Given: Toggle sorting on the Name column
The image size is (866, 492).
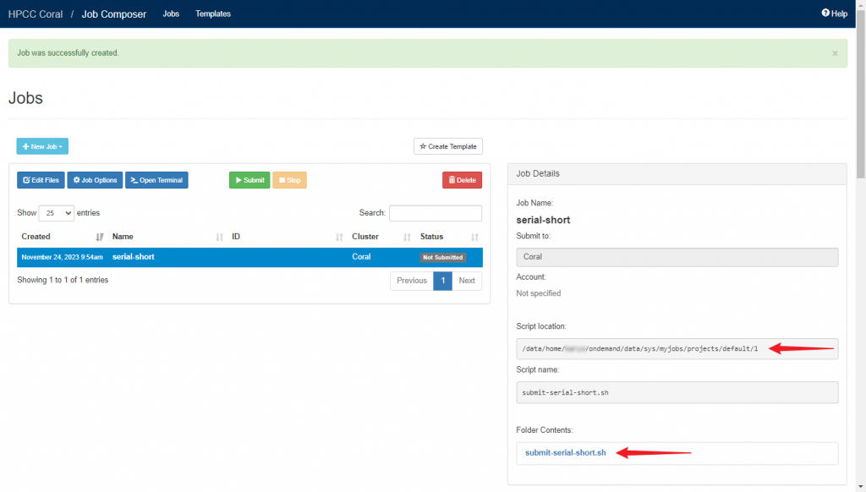Looking at the screenshot, I should point(123,236).
